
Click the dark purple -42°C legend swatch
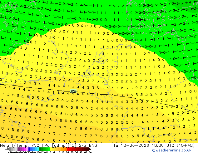coord(18,149)
